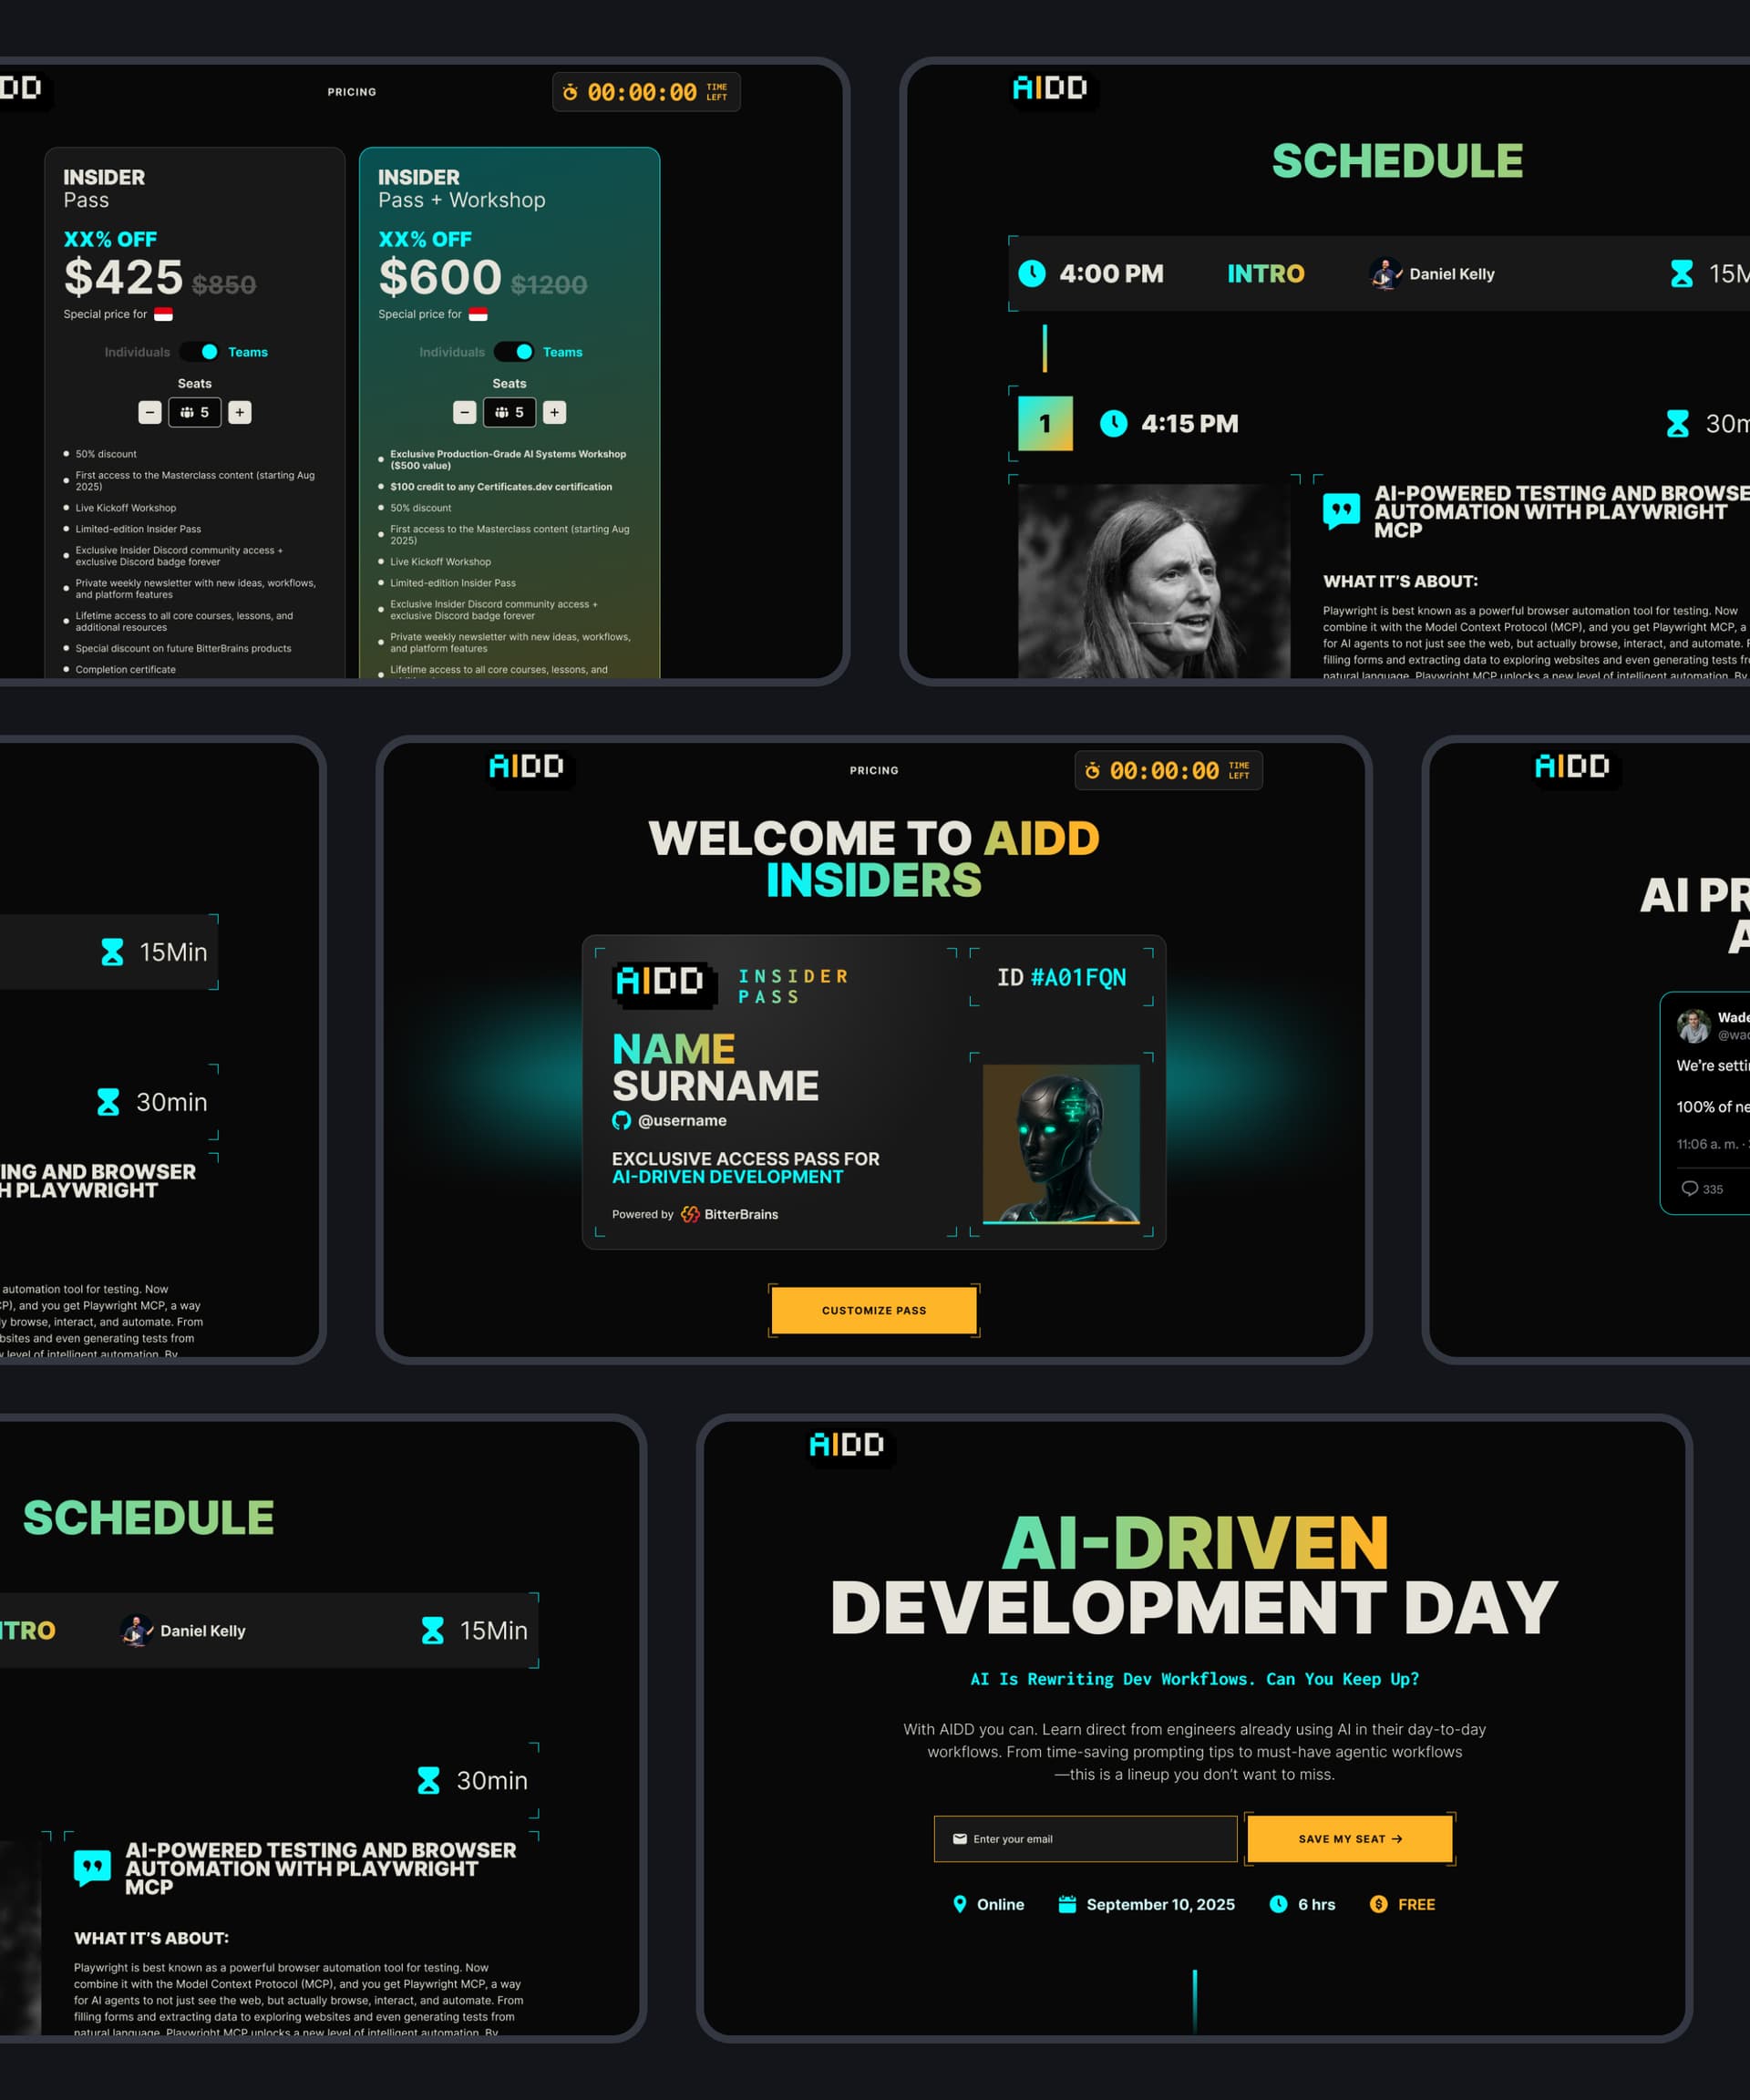
Task: Click the clock icon next to 4:00 PM
Action: 1032,273
